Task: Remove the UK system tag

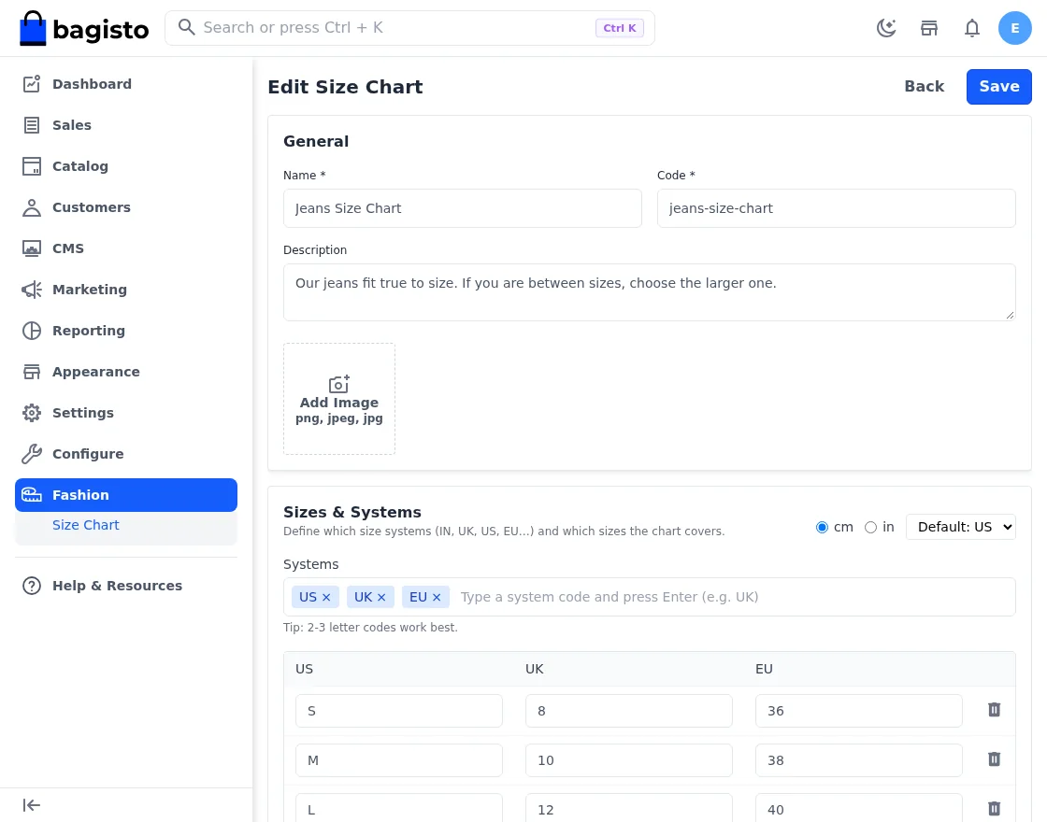Action: [x=381, y=597]
